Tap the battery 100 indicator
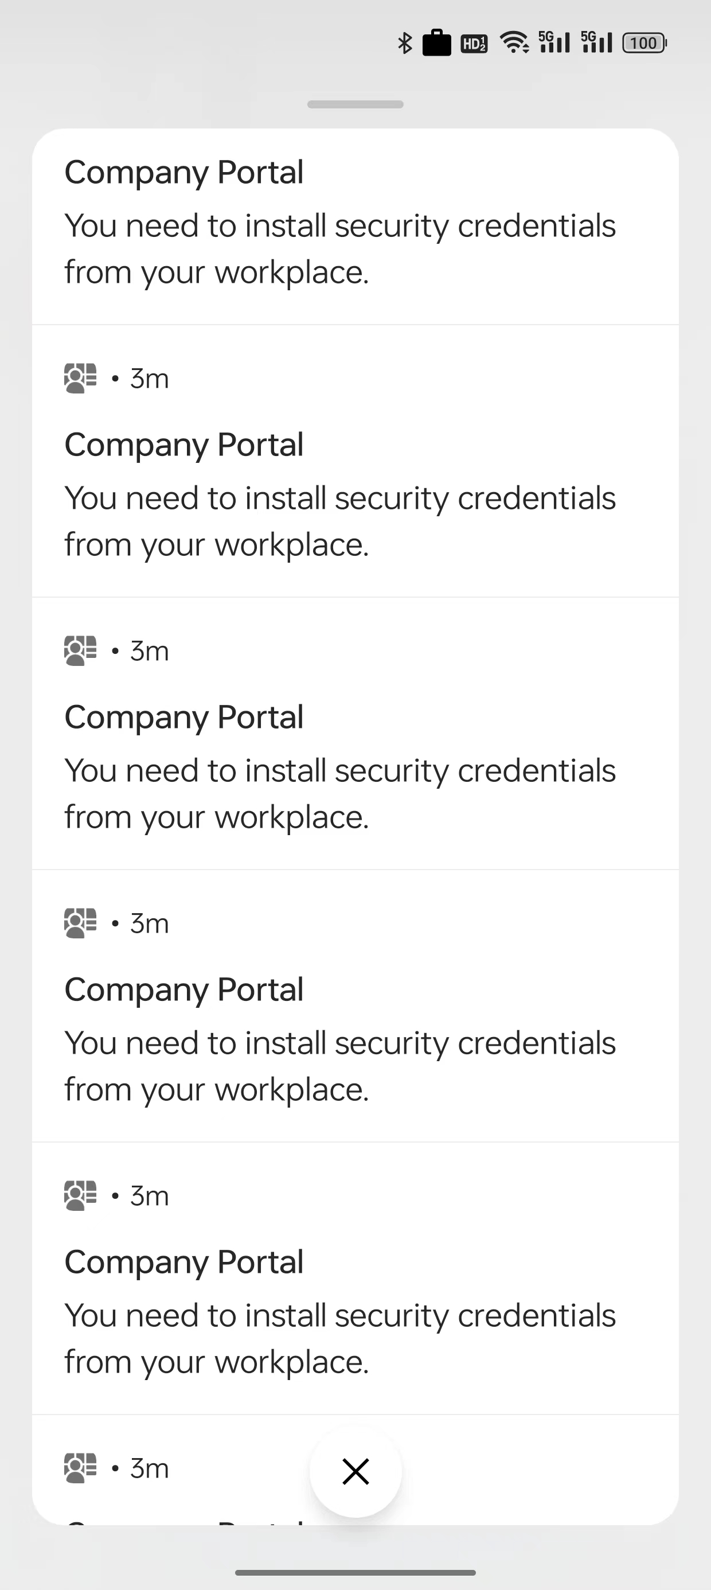 click(x=644, y=42)
